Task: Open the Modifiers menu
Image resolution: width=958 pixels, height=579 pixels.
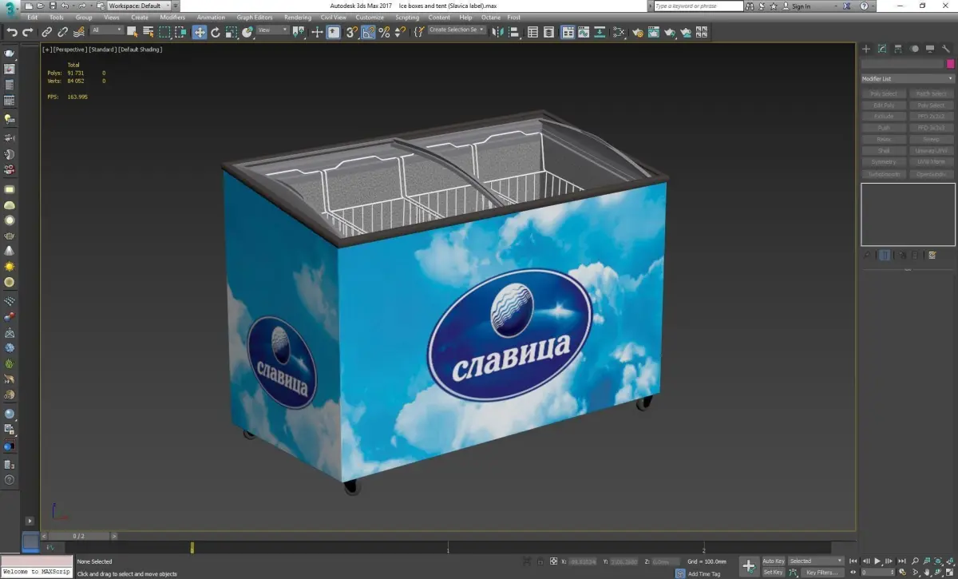Action: 172,17
